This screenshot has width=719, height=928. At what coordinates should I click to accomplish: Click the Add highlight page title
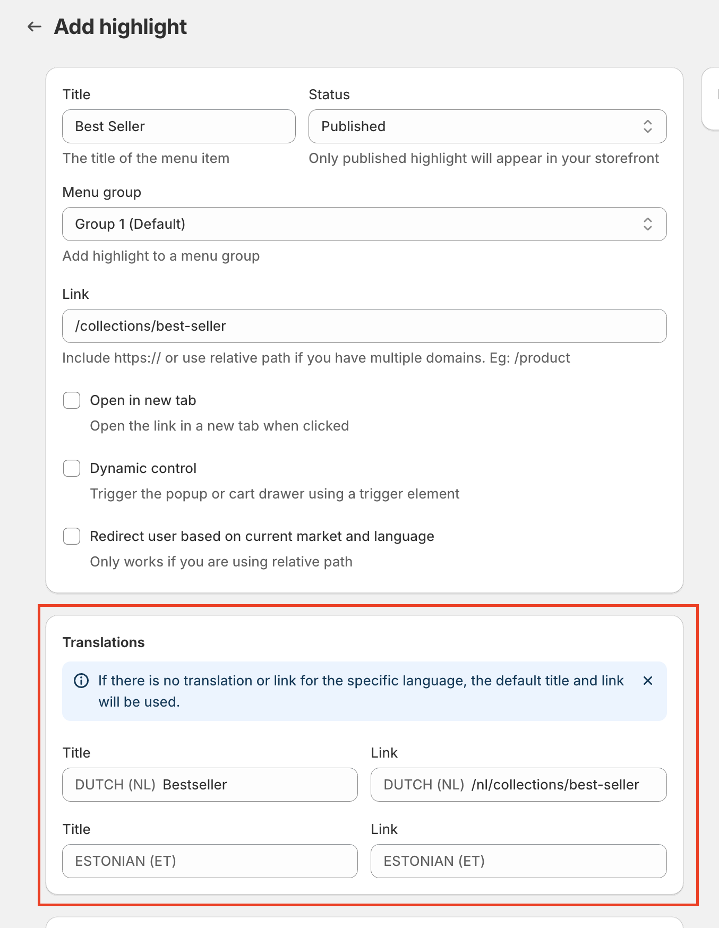coord(121,26)
